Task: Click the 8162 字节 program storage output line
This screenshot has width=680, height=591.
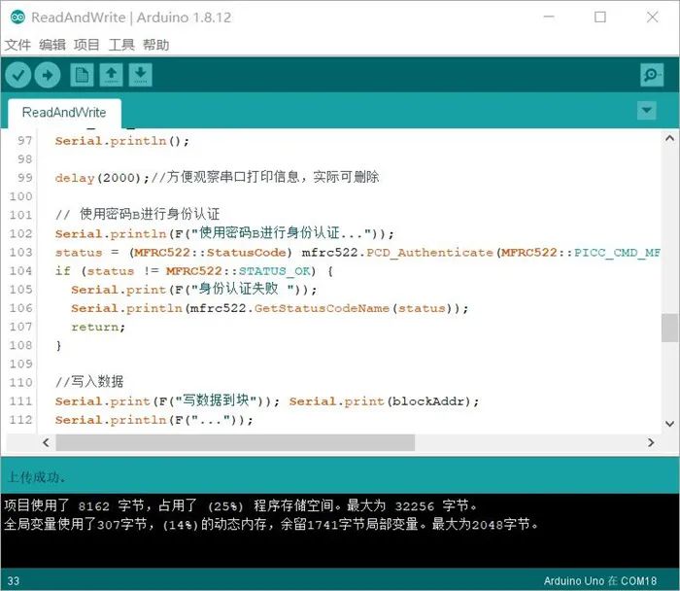Action: [x=241, y=506]
